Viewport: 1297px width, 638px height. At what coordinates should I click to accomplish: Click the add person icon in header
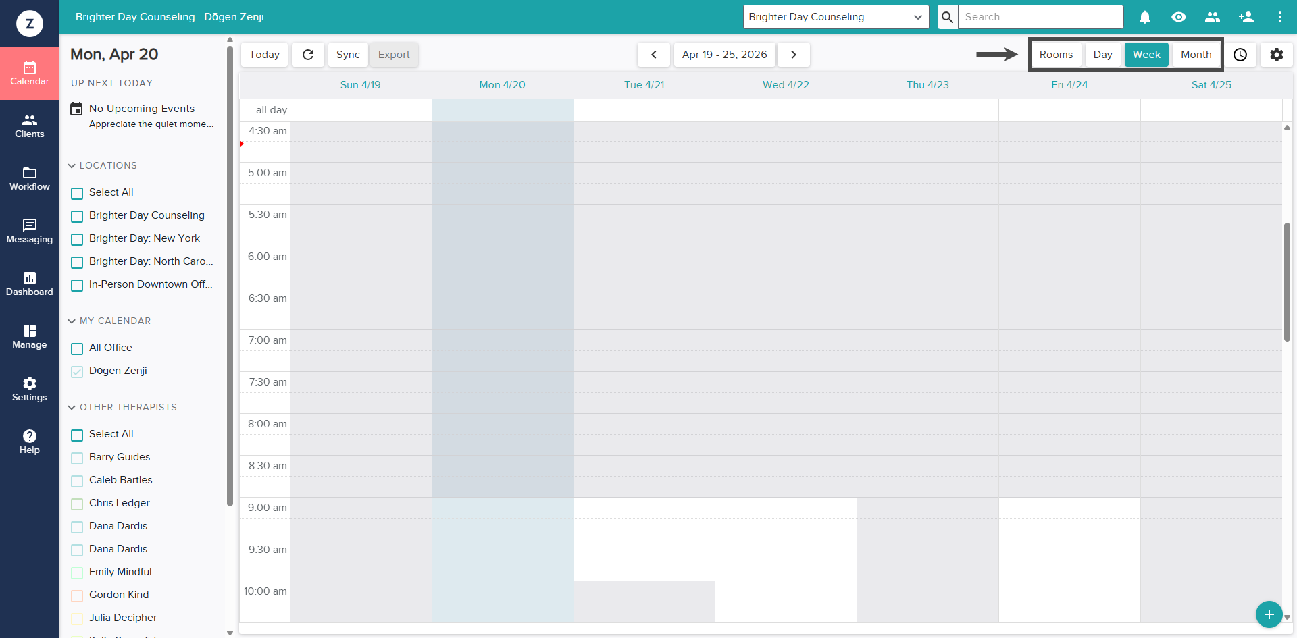[x=1246, y=17]
